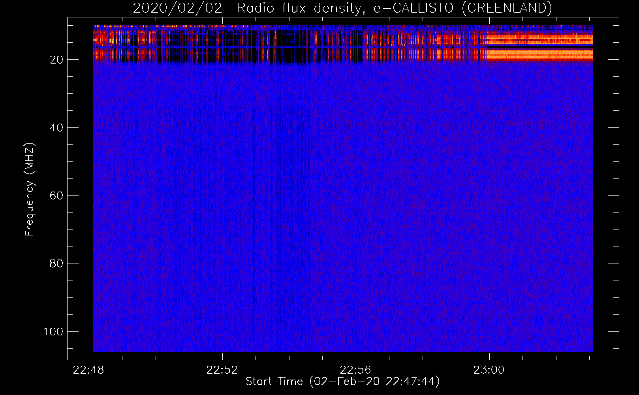Click the '22:48' time tick label
The width and height of the screenshot is (639, 395).
coord(88,370)
